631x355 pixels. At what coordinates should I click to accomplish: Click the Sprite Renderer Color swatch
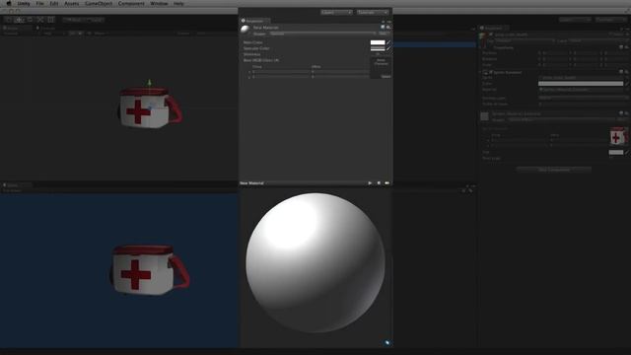[x=581, y=84]
